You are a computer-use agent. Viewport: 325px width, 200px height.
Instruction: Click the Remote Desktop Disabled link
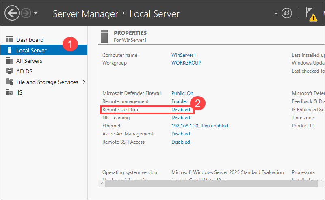(x=180, y=110)
